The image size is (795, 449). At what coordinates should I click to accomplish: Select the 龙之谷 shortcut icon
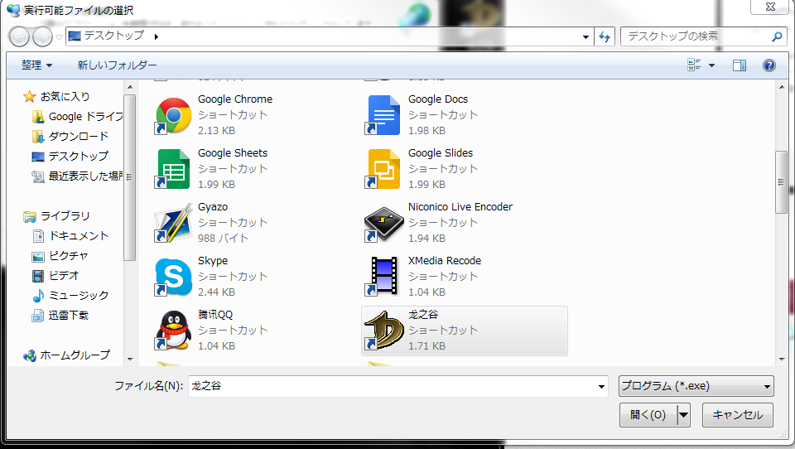point(383,331)
